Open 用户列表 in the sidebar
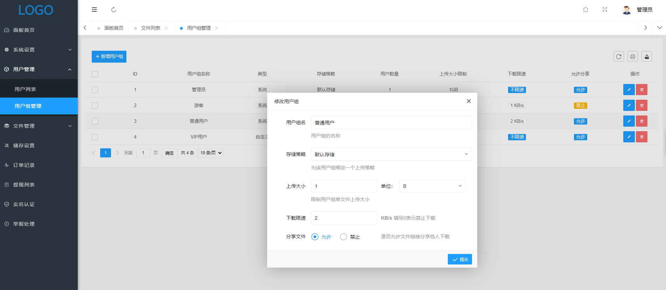The width and height of the screenshot is (666, 290). 25,89
